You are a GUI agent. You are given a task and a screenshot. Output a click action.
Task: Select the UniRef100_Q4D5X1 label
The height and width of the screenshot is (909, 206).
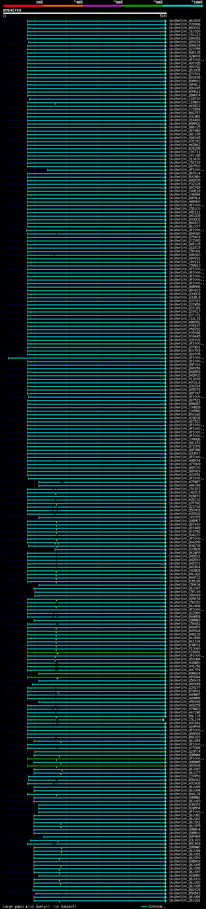(185, 557)
